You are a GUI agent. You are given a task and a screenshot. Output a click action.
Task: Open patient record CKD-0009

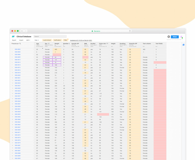(x=18, y=57)
